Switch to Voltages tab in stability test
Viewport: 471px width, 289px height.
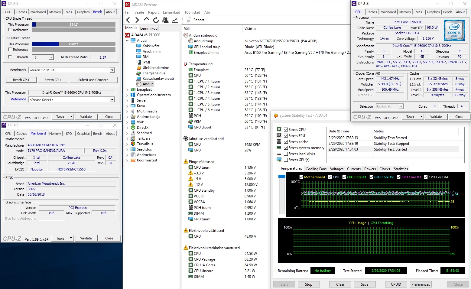(336, 169)
